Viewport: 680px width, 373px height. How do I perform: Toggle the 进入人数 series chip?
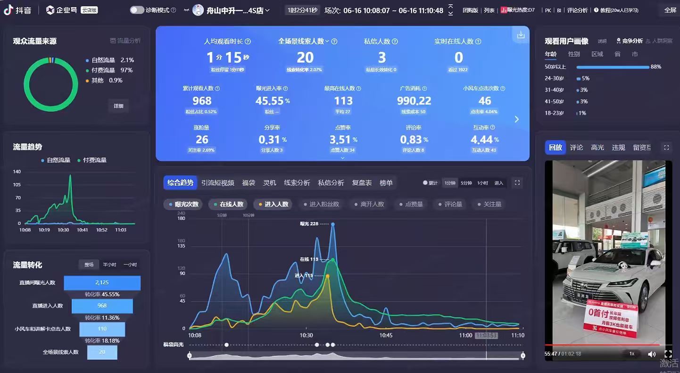pos(273,204)
